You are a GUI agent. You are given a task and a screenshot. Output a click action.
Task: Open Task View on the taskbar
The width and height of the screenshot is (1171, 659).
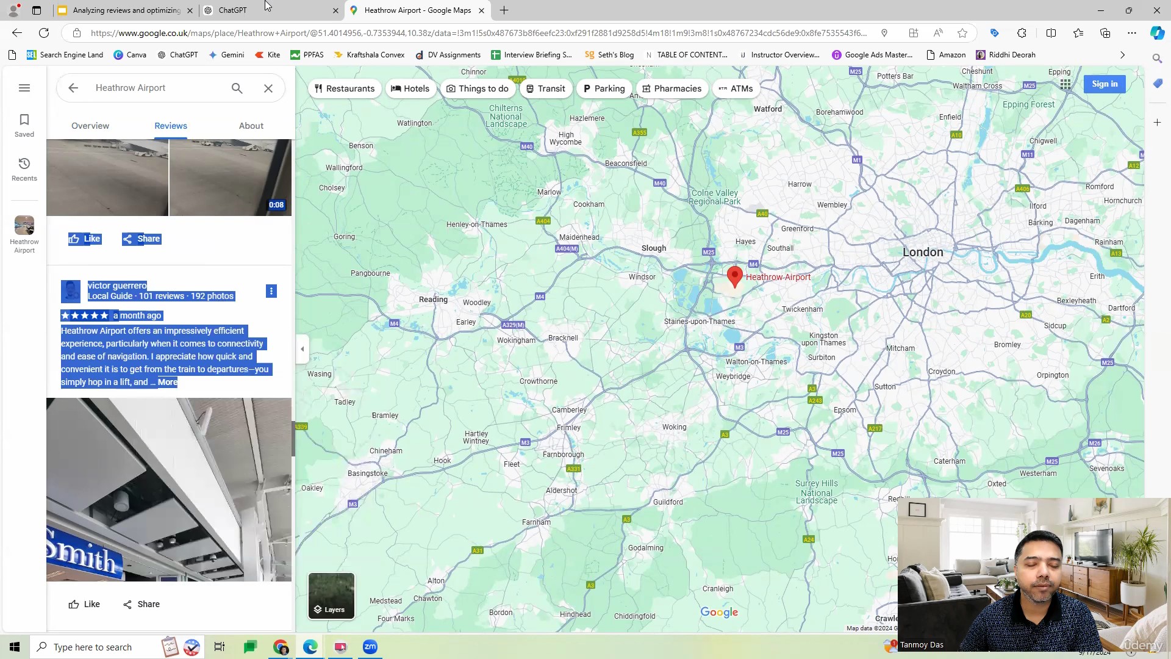tap(220, 647)
